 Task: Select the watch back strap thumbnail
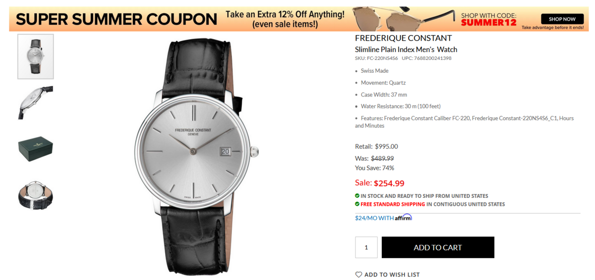click(36, 193)
